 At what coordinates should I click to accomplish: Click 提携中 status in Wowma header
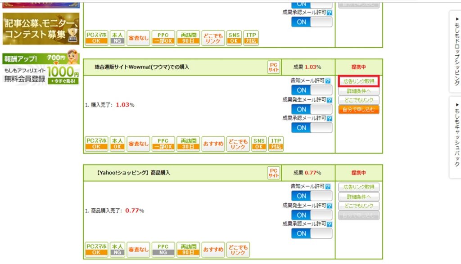point(359,67)
